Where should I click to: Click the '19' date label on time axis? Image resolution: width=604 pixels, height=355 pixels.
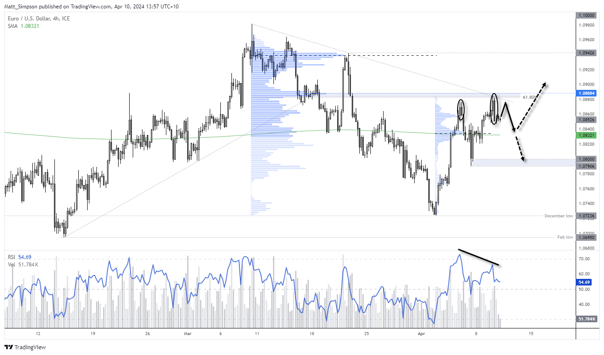coord(92,333)
